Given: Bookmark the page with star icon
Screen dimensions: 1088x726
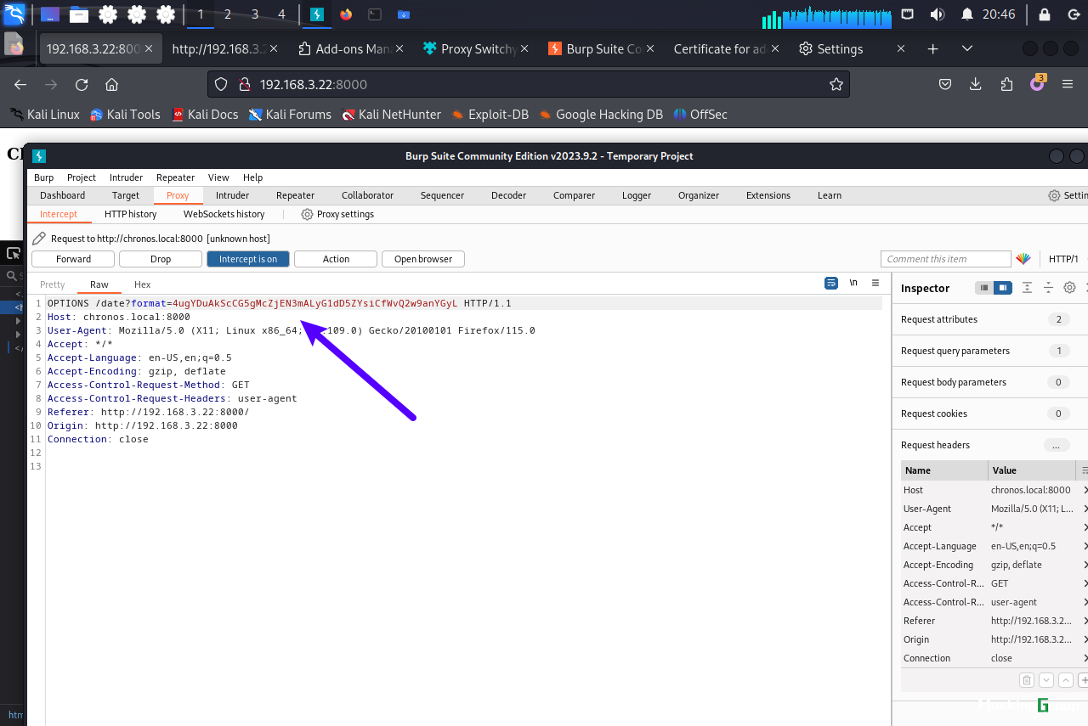Looking at the screenshot, I should coord(836,84).
